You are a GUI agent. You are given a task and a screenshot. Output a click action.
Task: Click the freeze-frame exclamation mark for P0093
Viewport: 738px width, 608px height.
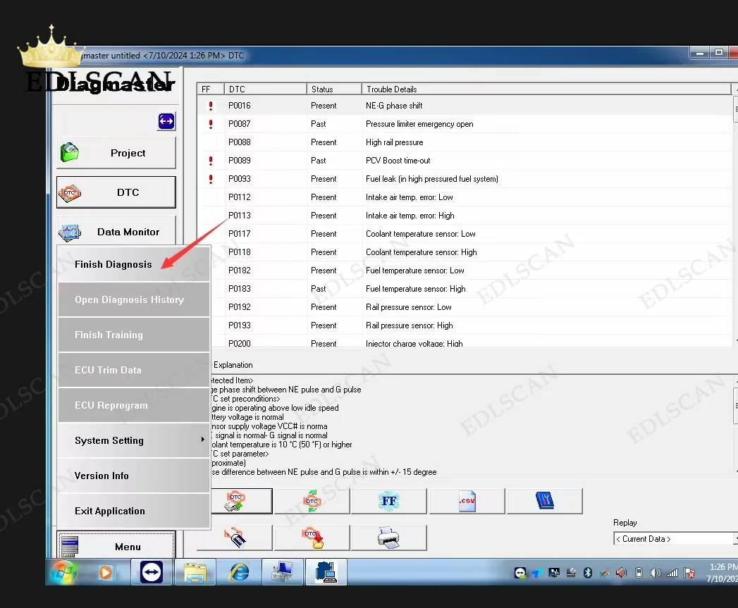[x=210, y=179]
